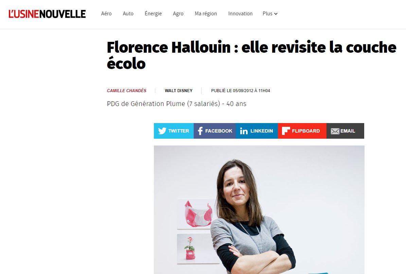Click the Twitter bird icon
This screenshot has width=406, height=274.
tap(162, 131)
